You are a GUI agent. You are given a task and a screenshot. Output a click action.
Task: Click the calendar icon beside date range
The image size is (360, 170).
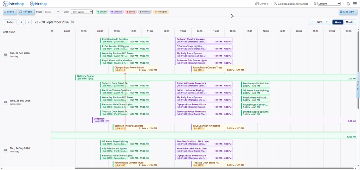pyautogui.click(x=72, y=22)
